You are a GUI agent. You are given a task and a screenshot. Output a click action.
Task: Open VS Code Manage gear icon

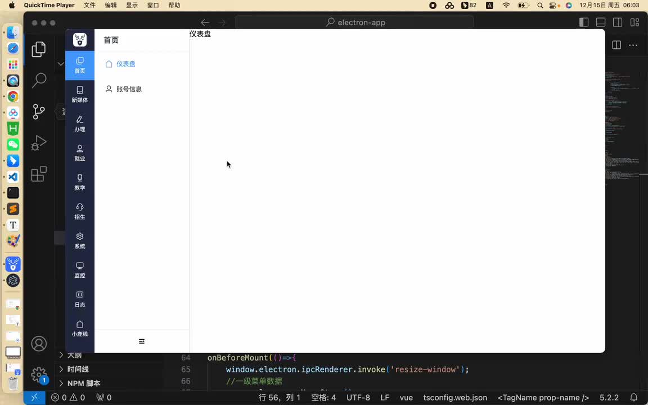pos(39,375)
